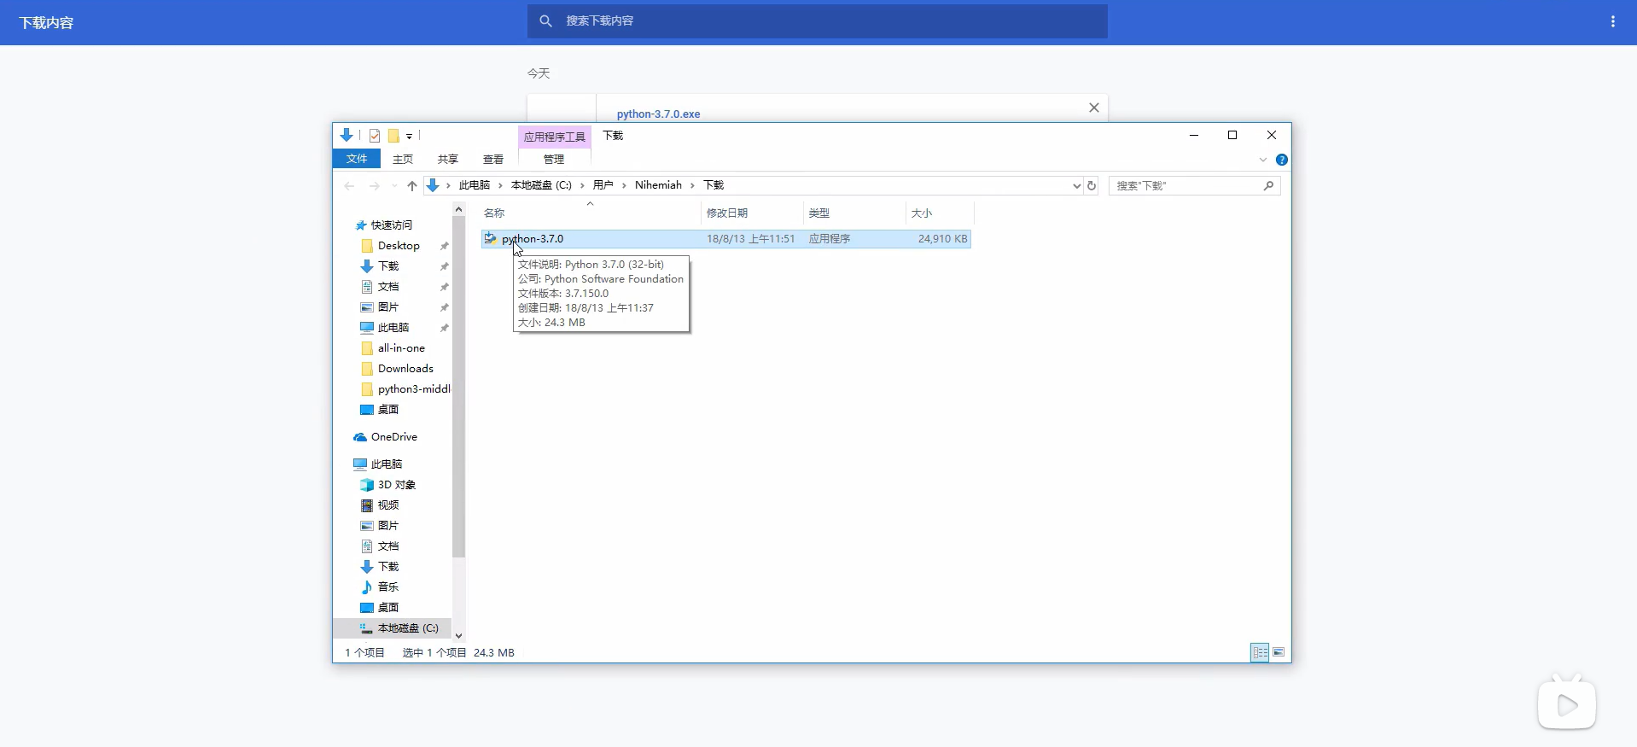Open the all-in-one folder

(x=401, y=348)
